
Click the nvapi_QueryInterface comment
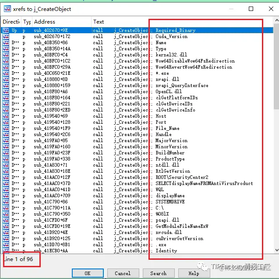tap(182, 85)
